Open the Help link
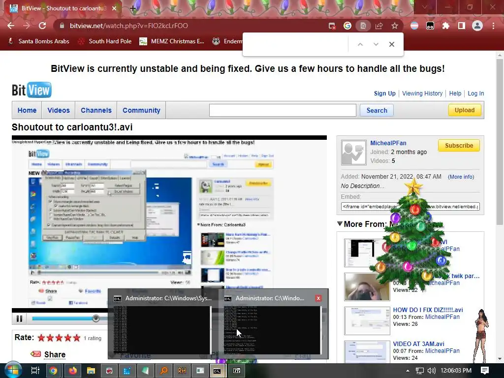Image resolution: width=504 pixels, height=378 pixels. coord(455,93)
